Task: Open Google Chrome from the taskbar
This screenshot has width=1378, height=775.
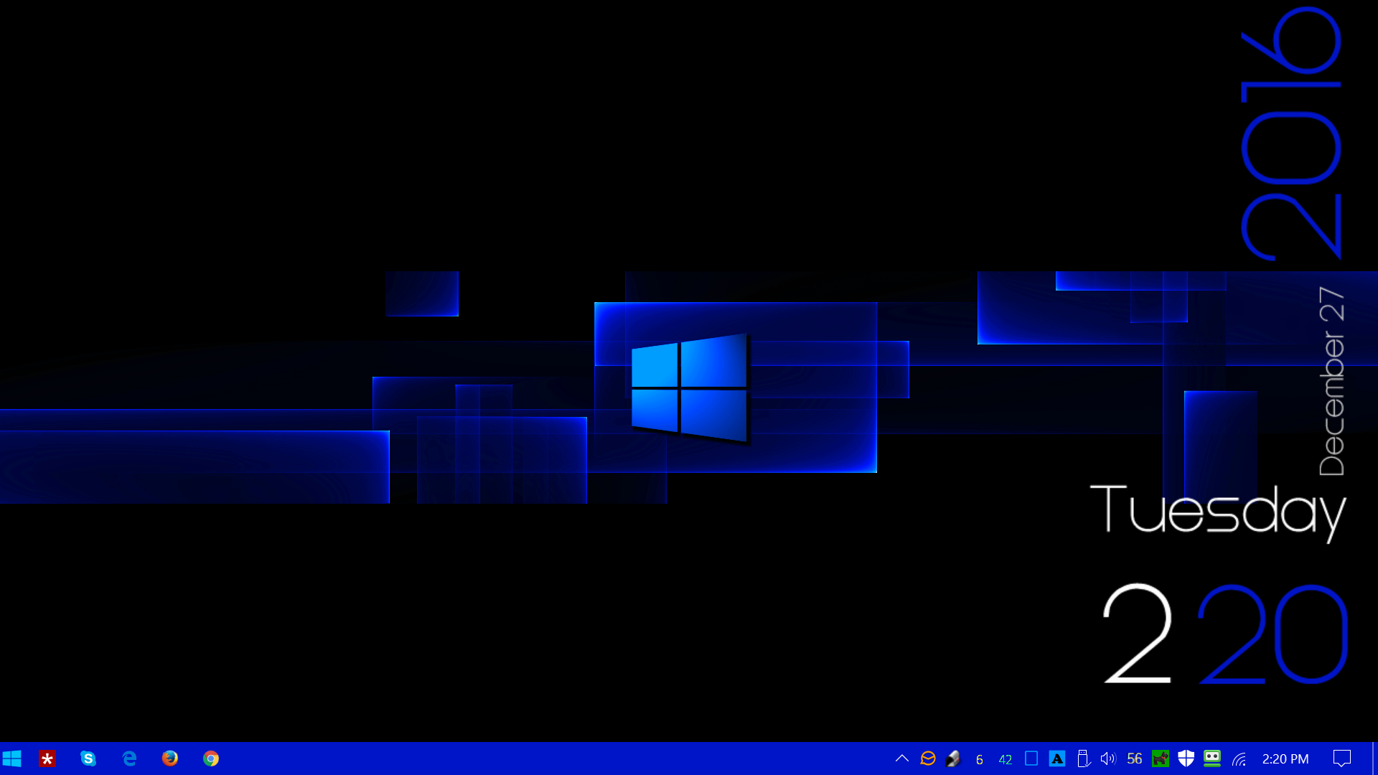Action: (x=211, y=758)
